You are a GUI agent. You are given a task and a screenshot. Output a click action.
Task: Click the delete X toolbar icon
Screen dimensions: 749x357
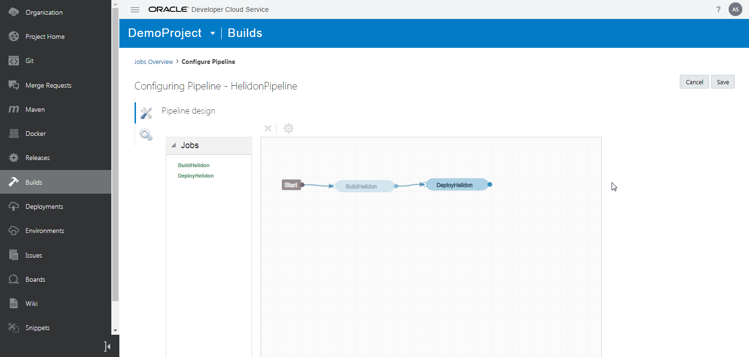(x=268, y=128)
